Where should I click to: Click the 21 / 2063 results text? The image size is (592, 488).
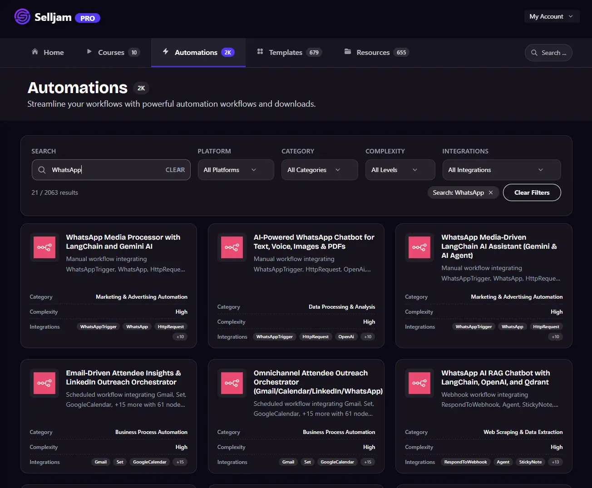[x=55, y=192]
